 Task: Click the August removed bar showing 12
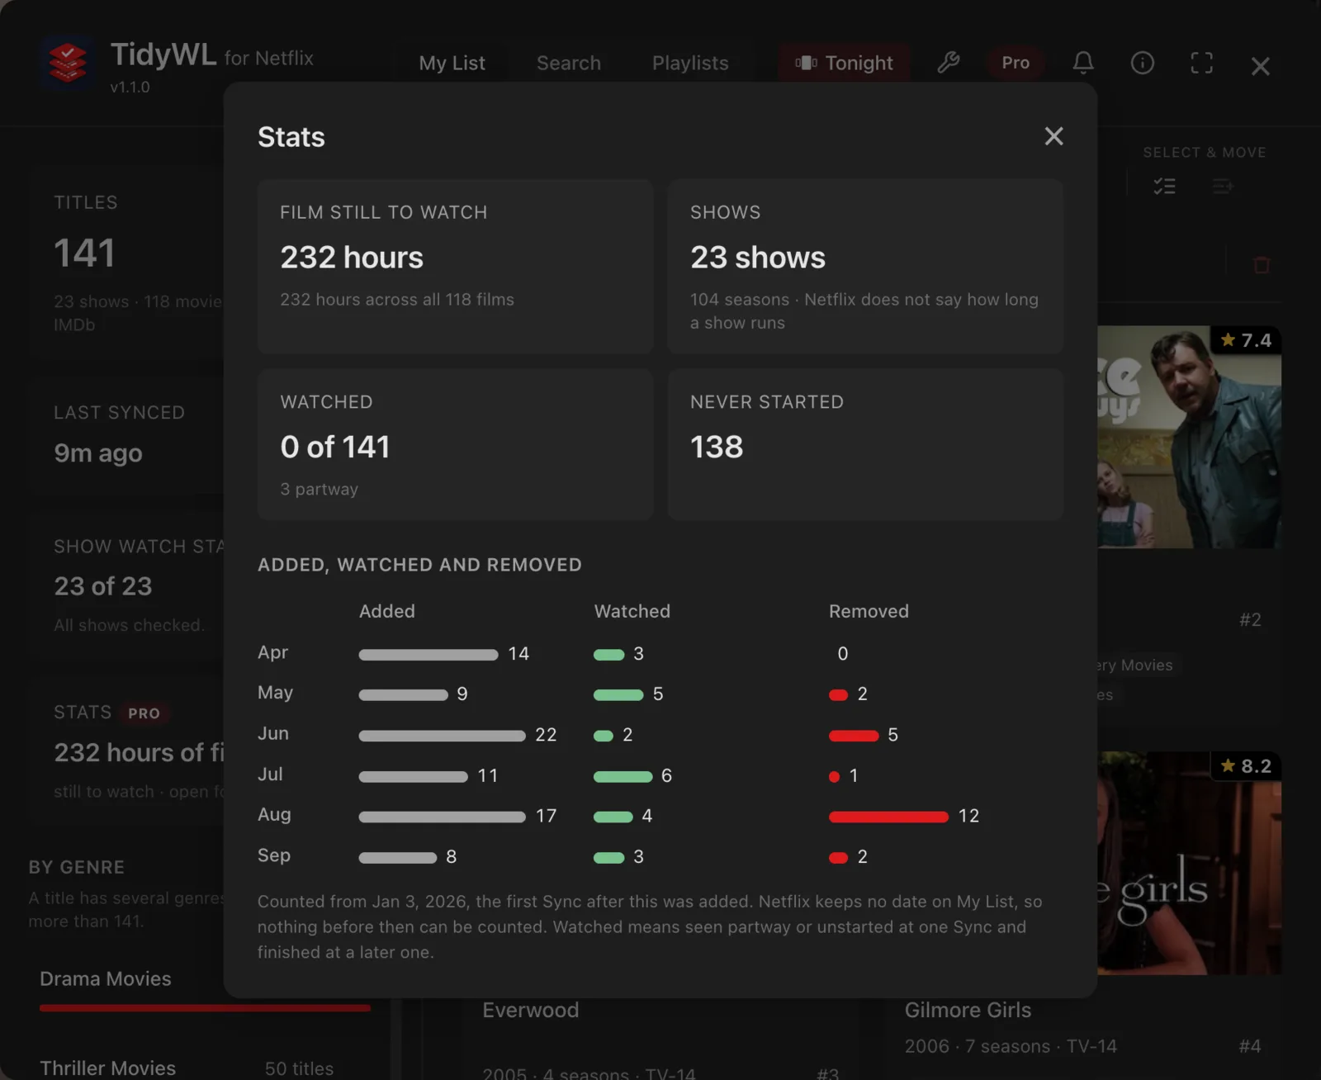coord(888,817)
